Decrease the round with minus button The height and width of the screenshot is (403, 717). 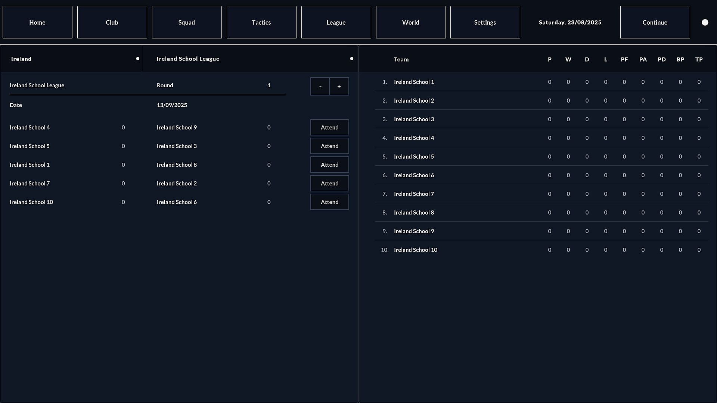click(x=320, y=86)
